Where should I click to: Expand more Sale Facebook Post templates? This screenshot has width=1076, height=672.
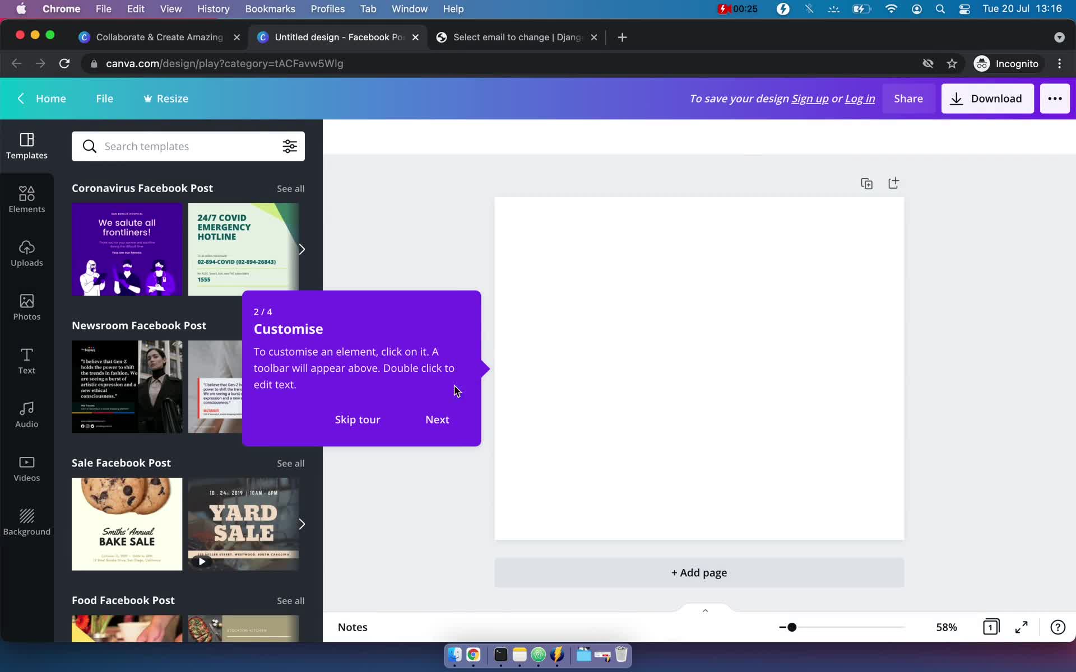click(x=302, y=524)
